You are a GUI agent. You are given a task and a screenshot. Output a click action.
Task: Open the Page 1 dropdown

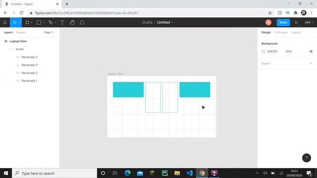pos(50,32)
